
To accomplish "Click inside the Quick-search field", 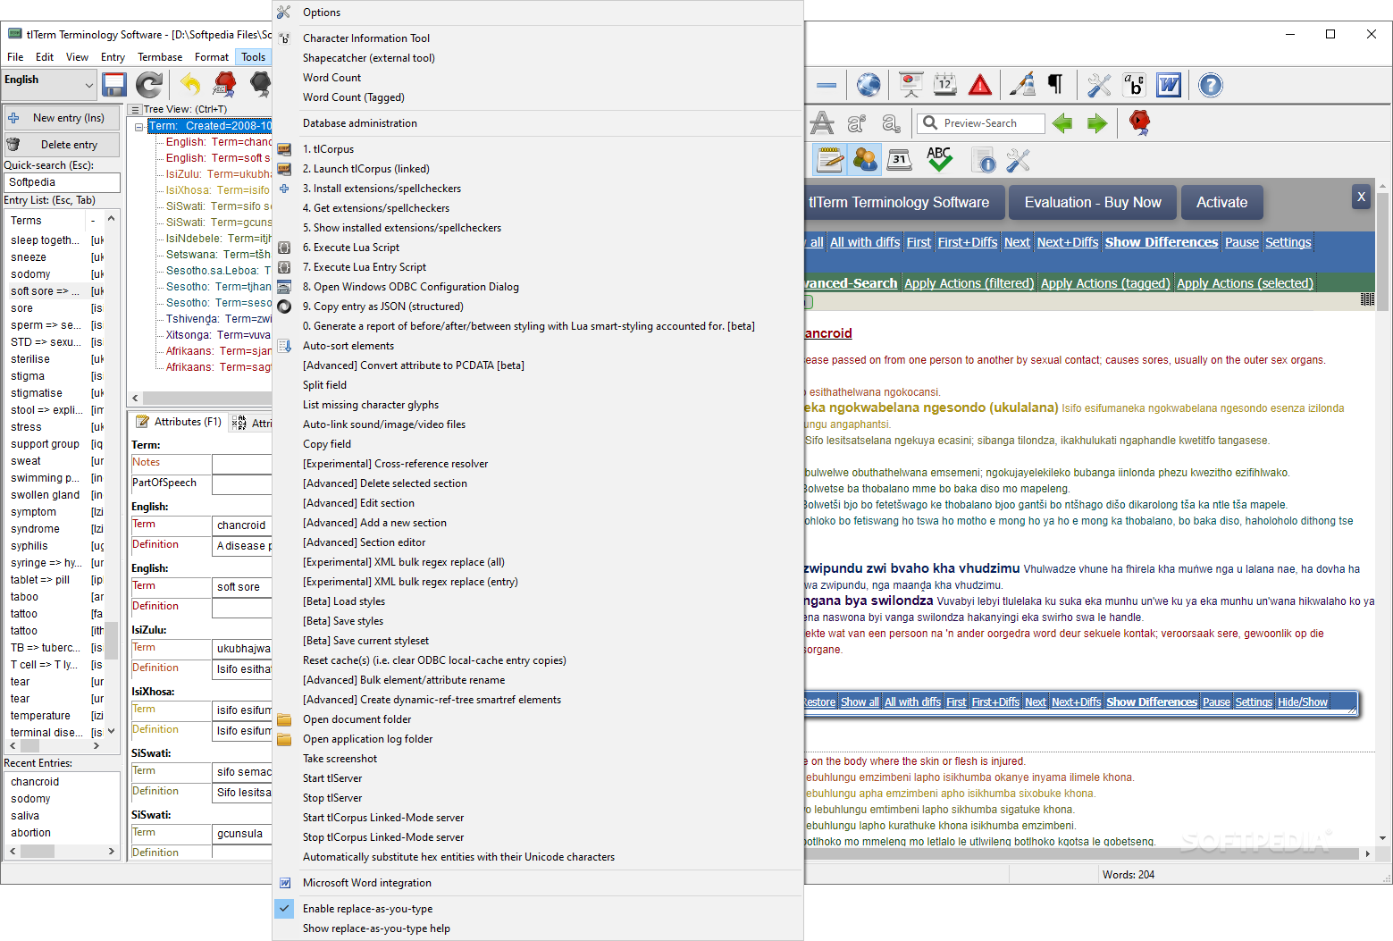I will pos(62,182).
